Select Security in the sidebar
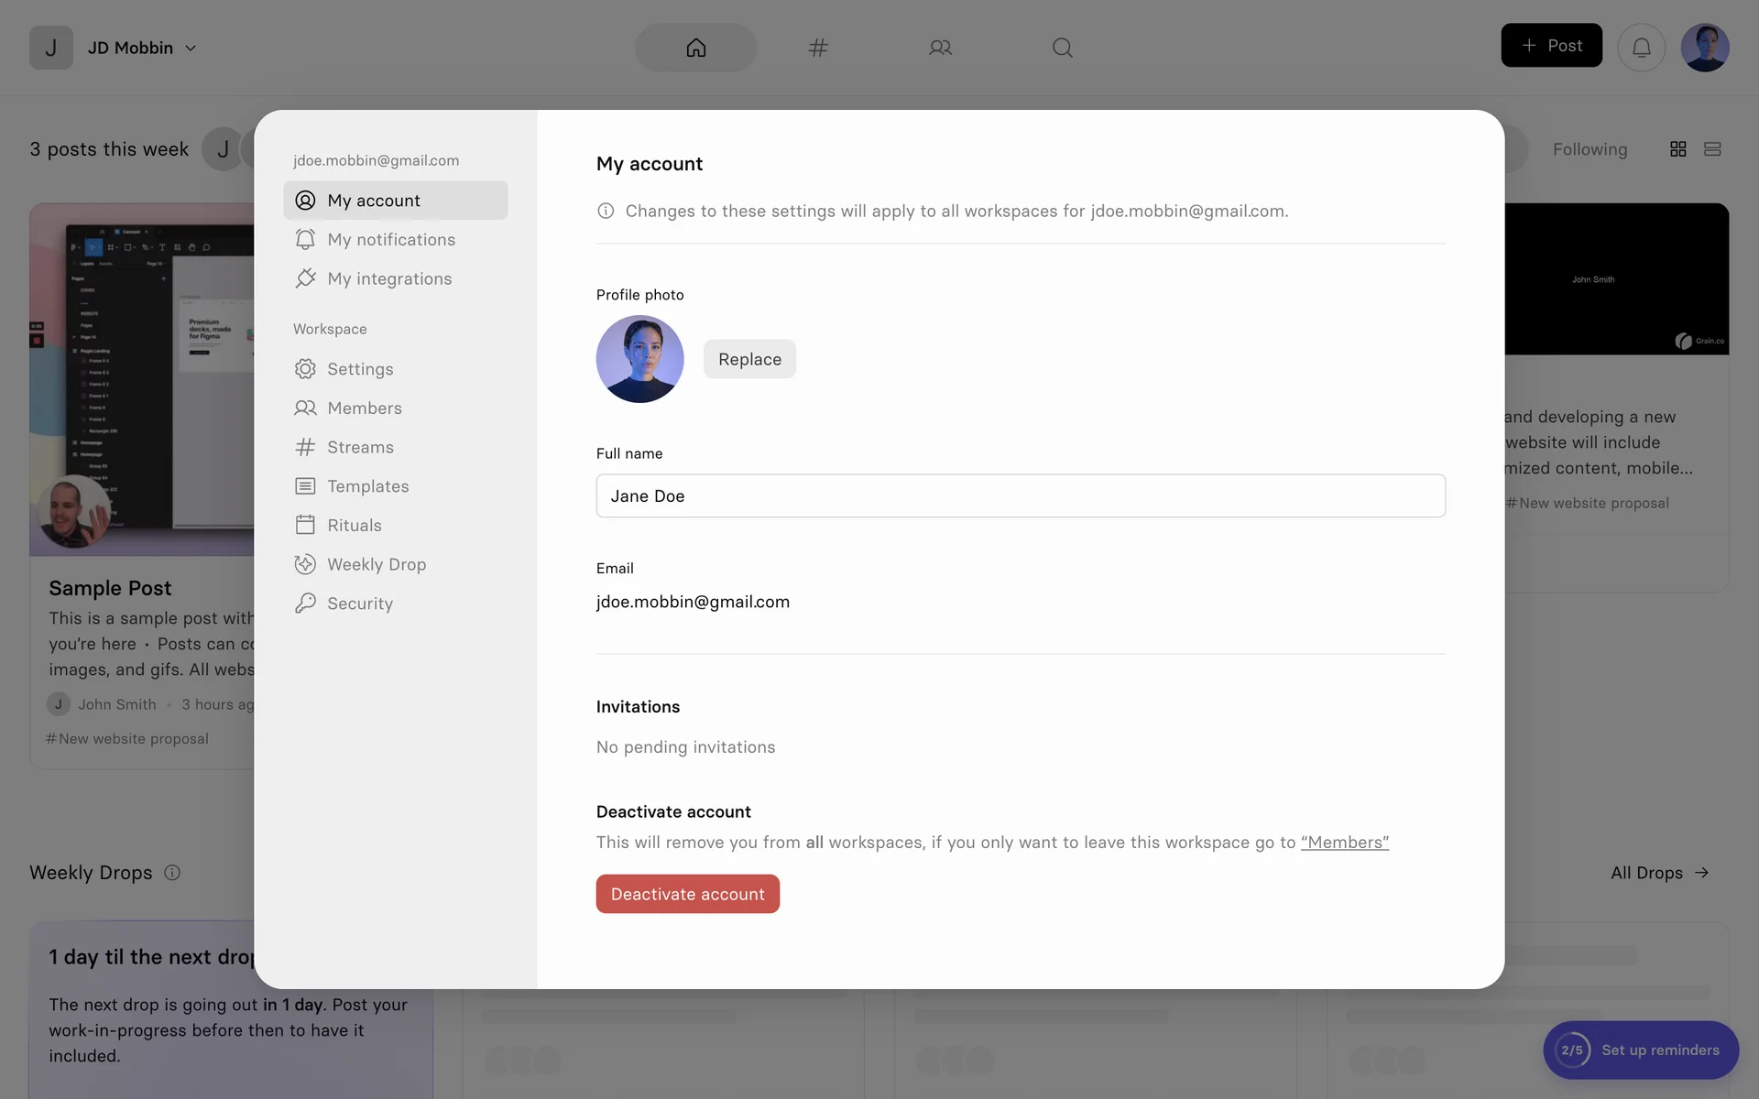 pos(360,604)
